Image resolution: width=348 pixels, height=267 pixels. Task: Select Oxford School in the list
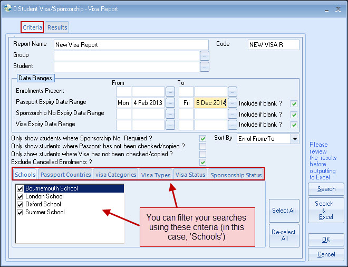pos(43,204)
